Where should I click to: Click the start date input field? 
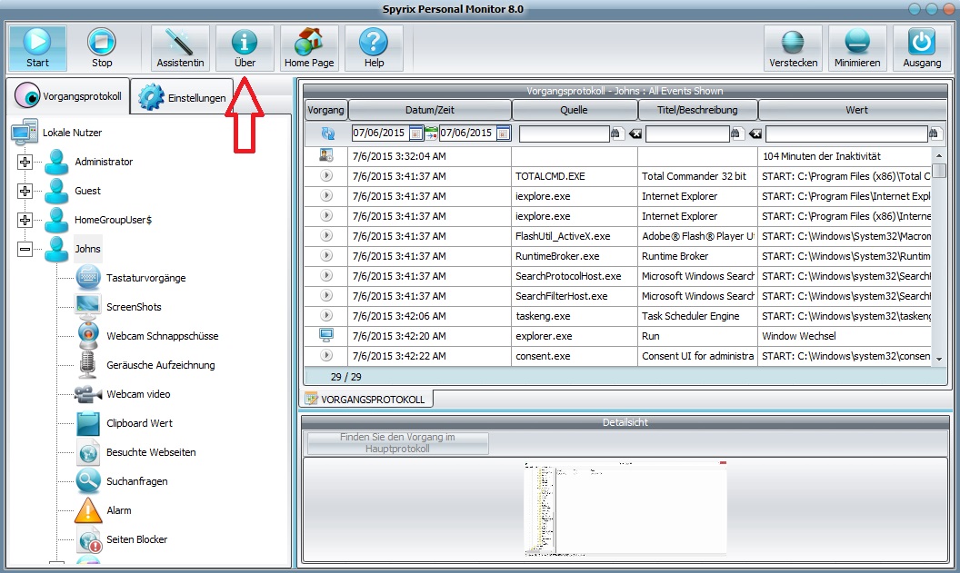point(380,133)
